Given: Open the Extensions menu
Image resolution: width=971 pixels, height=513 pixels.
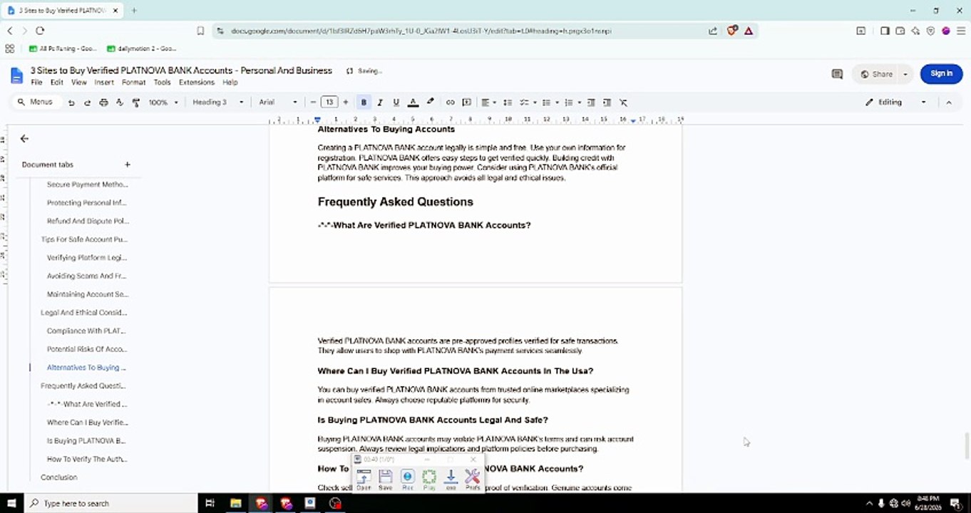Looking at the screenshot, I should [x=197, y=83].
